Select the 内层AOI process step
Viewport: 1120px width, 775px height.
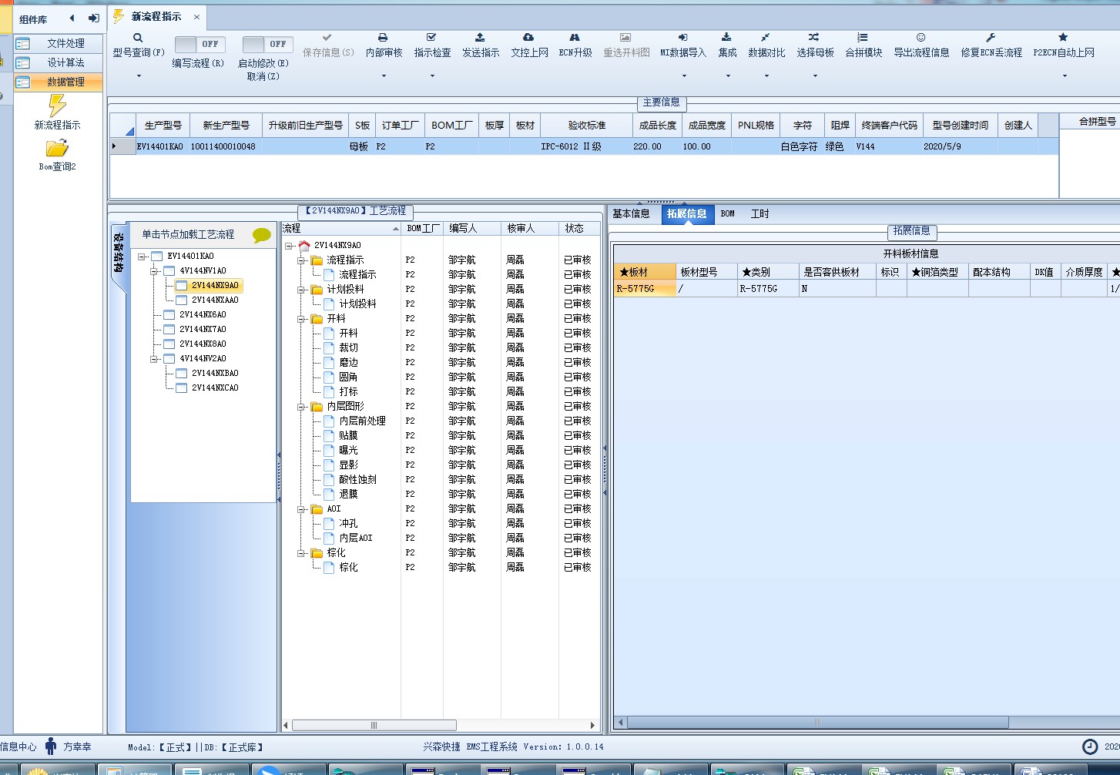tap(356, 538)
